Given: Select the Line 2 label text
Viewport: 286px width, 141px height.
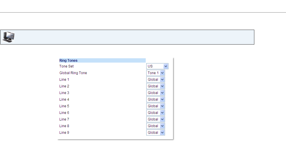Looking at the screenshot, I should pos(64,86).
